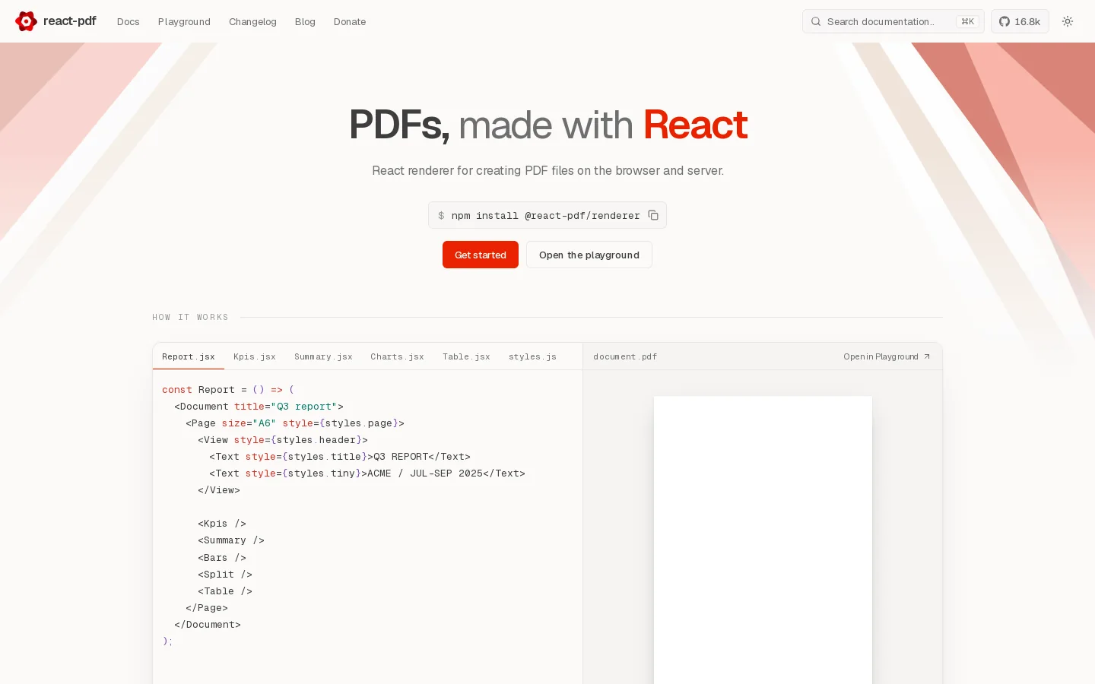Image resolution: width=1095 pixels, height=684 pixels.
Task: Click the ⌘K shortcut badge
Action: pyautogui.click(x=967, y=21)
